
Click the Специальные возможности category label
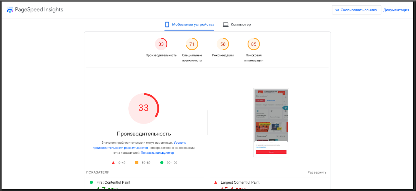click(192, 58)
